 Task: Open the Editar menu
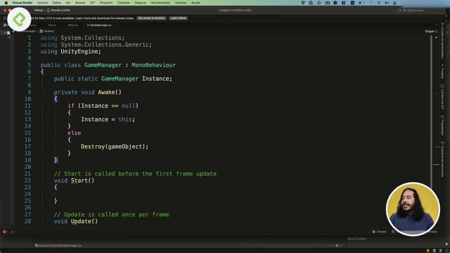pos(57,3)
